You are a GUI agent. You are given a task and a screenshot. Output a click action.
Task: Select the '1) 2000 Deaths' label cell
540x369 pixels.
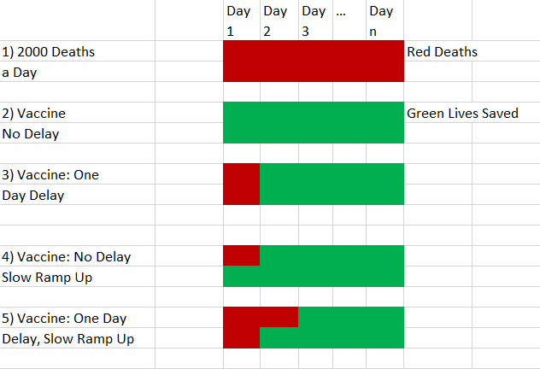click(x=78, y=51)
